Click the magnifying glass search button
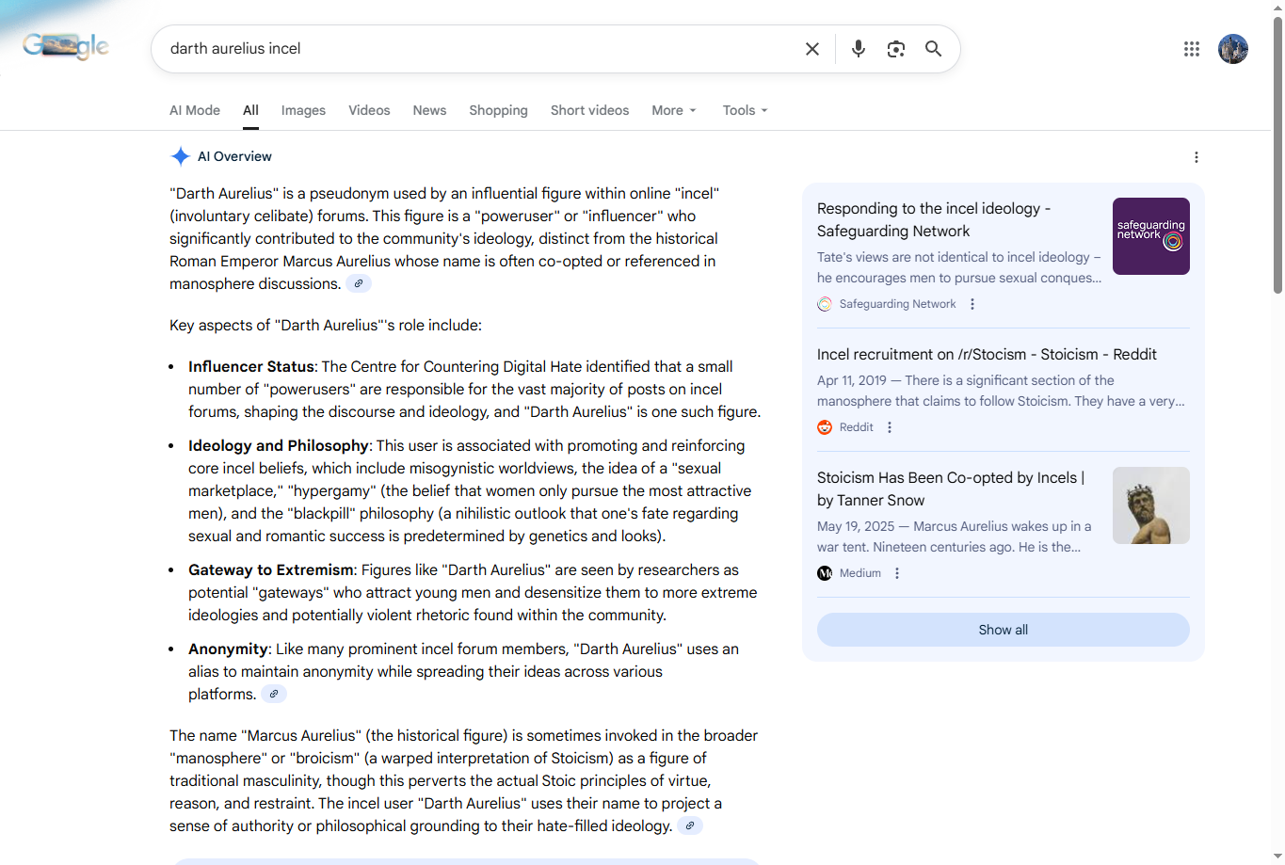This screenshot has width=1285, height=865. click(x=933, y=49)
